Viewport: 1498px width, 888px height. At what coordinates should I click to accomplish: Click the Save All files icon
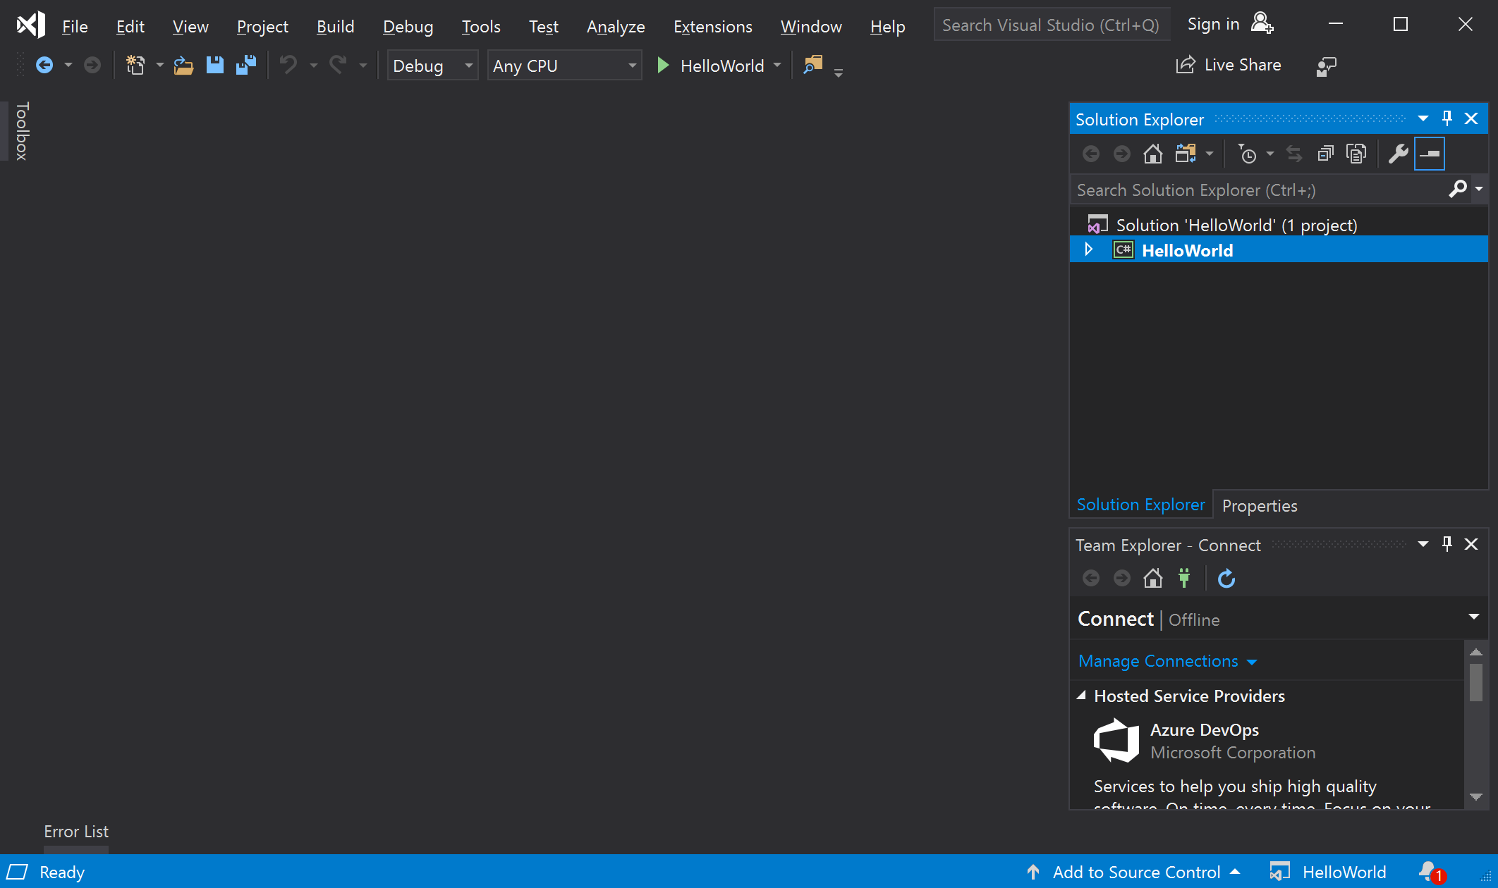(x=244, y=66)
